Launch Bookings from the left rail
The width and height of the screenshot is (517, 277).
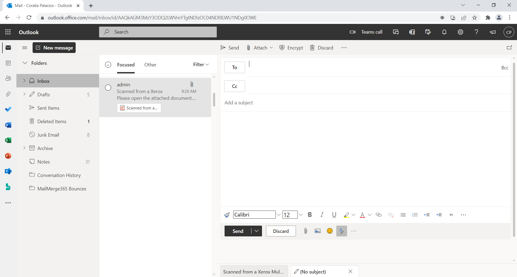[8, 187]
